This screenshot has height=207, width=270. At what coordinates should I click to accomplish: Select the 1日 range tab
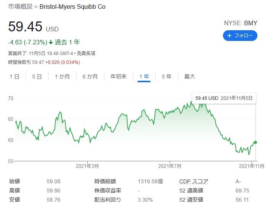15,77
